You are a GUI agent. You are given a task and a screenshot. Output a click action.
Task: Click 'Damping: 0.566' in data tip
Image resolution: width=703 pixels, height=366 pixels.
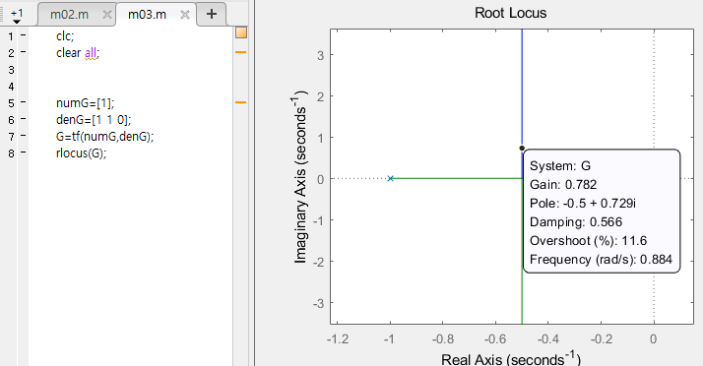point(576,222)
